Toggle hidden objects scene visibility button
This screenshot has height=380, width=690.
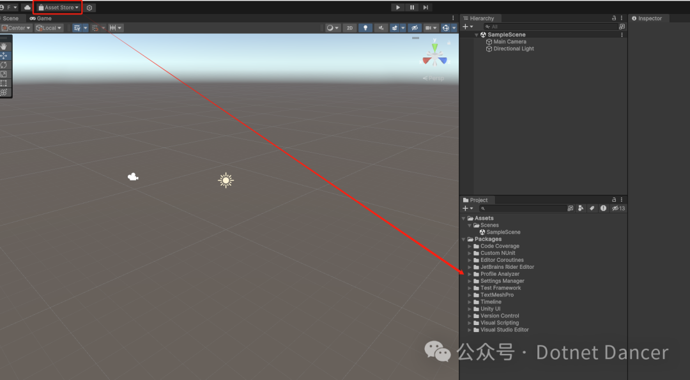click(x=415, y=27)
